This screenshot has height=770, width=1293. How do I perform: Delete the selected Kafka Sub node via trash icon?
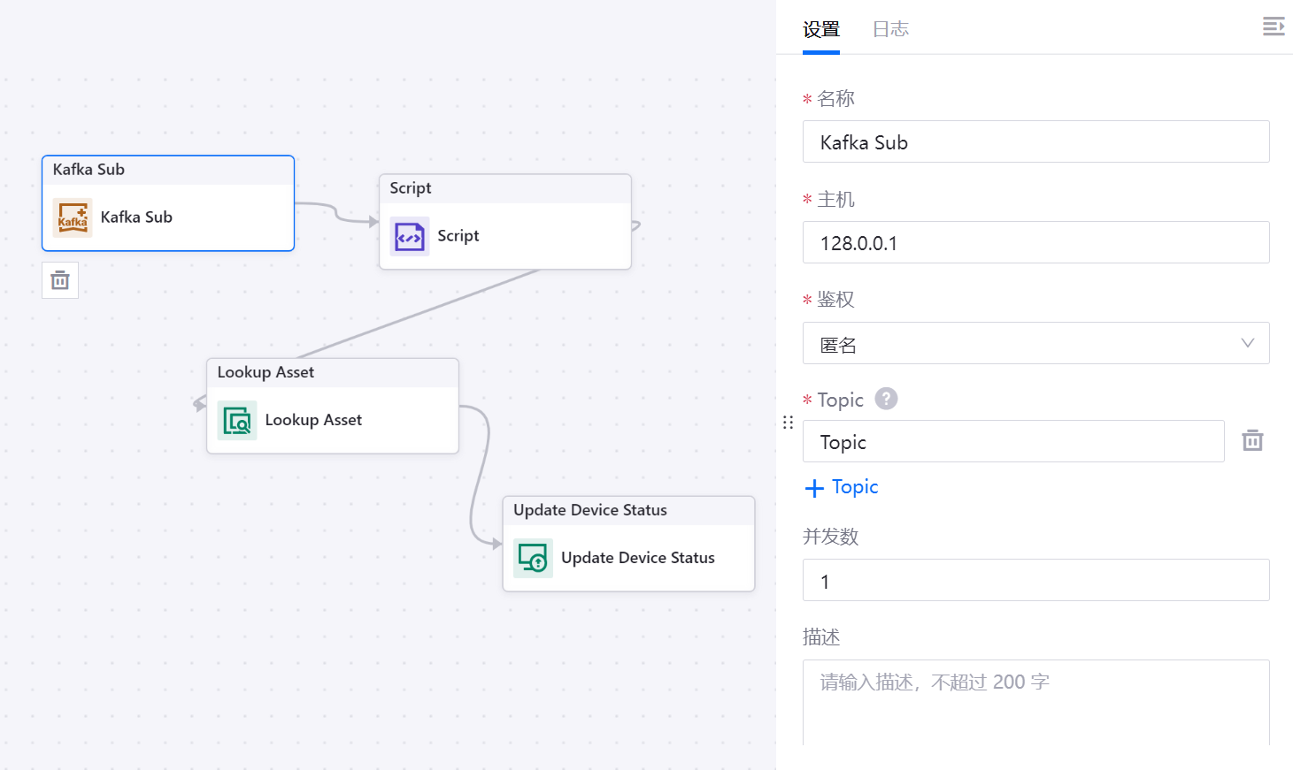pyautogui.click(x=60, y=280)
